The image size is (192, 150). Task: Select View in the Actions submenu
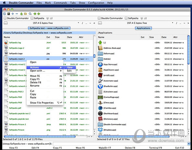coord(70,68)
